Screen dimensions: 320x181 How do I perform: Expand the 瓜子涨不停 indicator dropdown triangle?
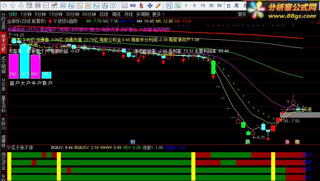[x=9, y=147]
